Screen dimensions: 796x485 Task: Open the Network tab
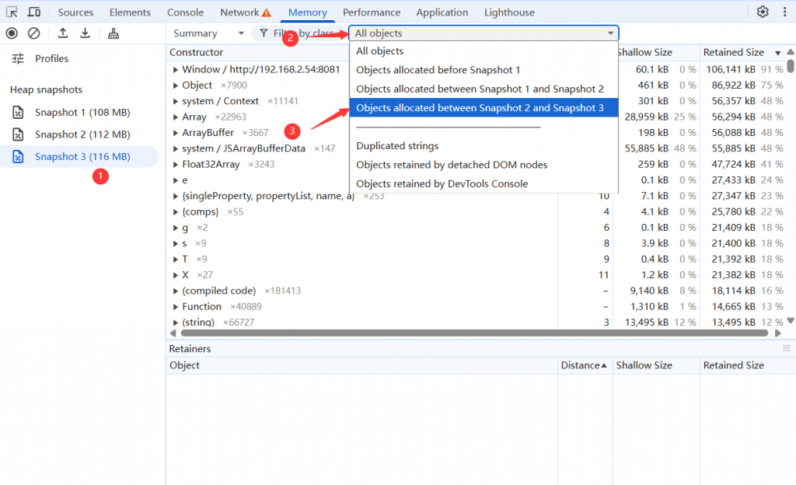point(239,12)
